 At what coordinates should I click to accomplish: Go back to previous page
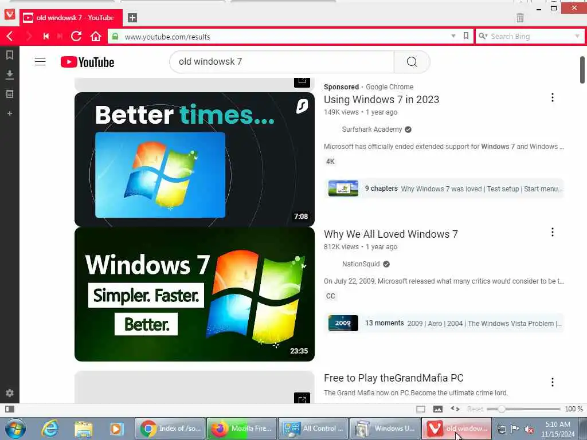10,36
